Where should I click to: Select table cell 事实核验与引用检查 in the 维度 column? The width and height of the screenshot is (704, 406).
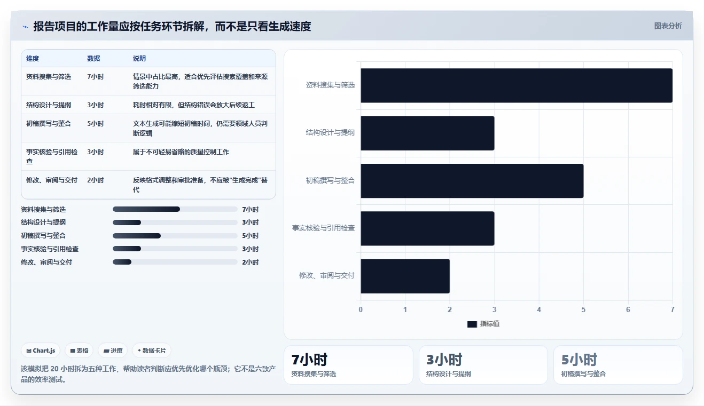tap(52, 156)
